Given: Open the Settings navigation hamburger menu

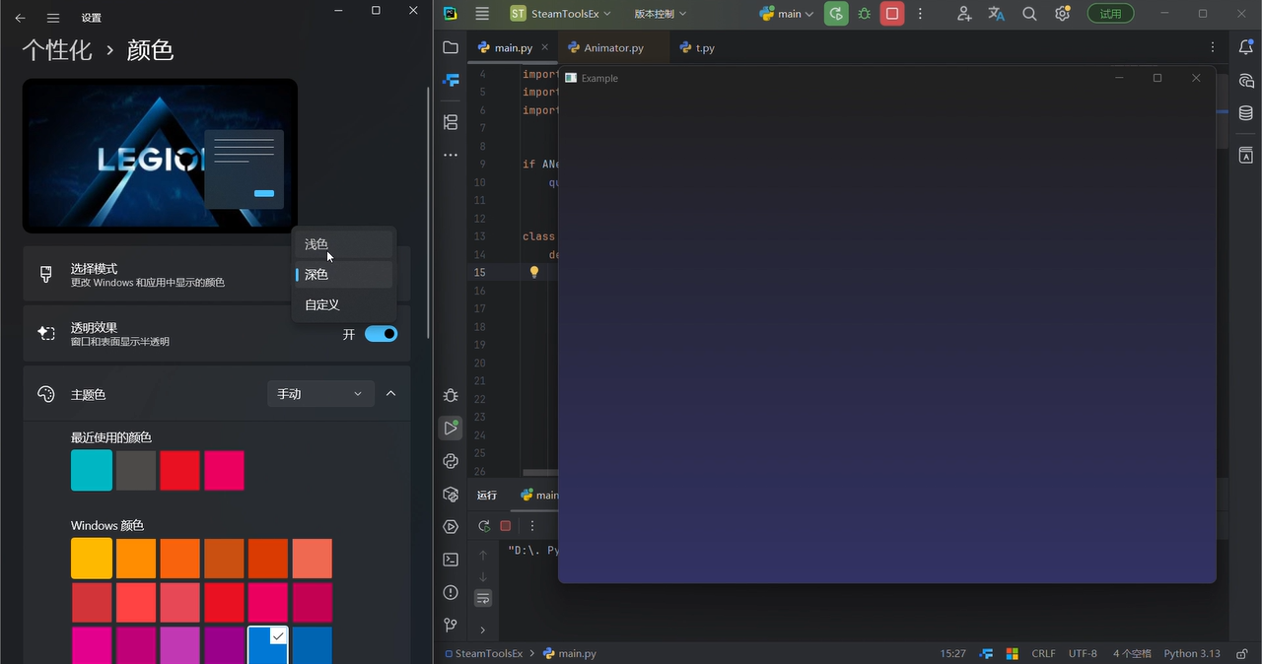Looking at the screenshot, I should click(x=53, y=18).
